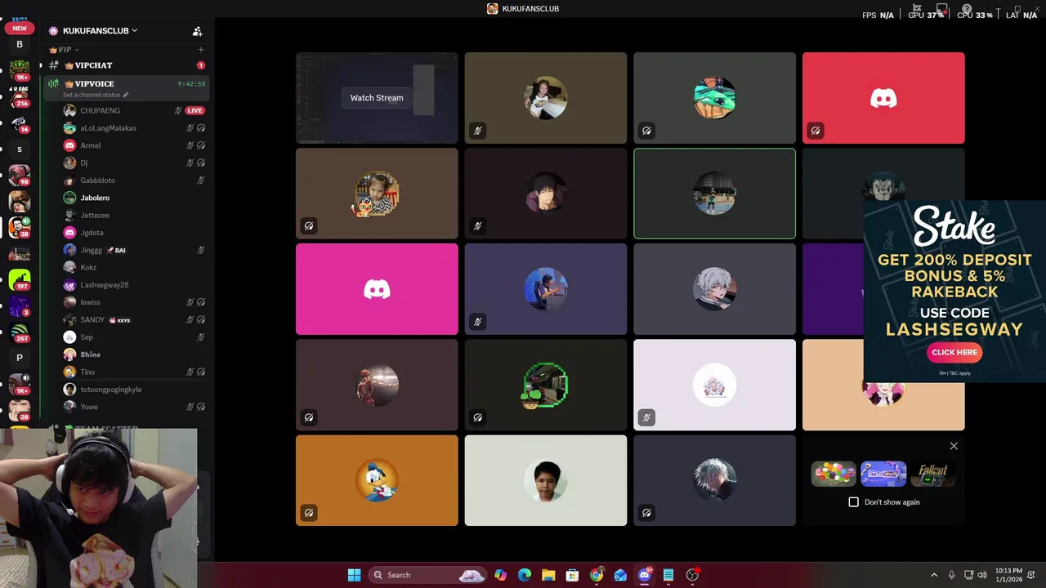
Task: Select user lewiss in voice list
Action: click(134, 302)
